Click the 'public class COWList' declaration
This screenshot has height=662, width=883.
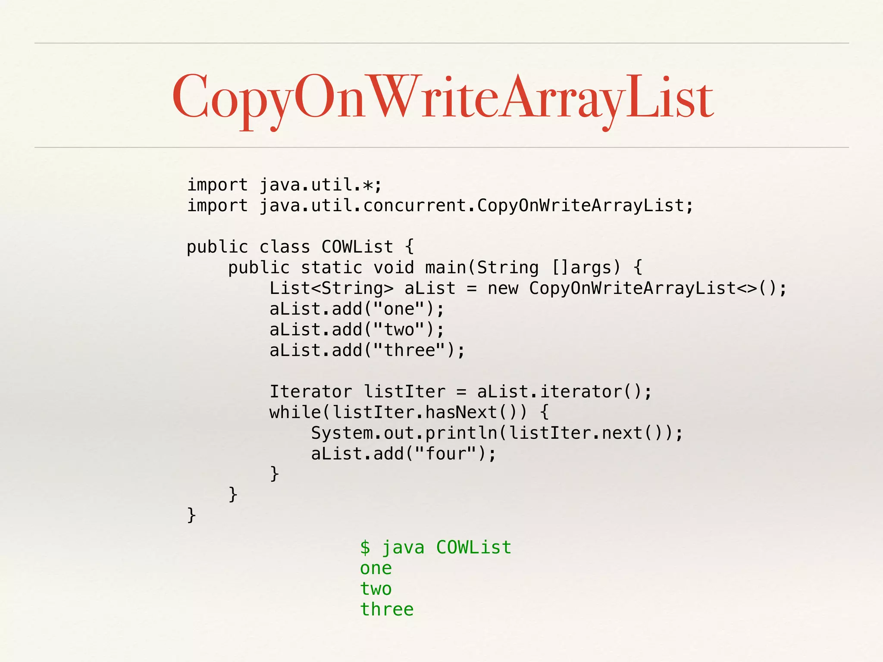click(x=300, y=247)
